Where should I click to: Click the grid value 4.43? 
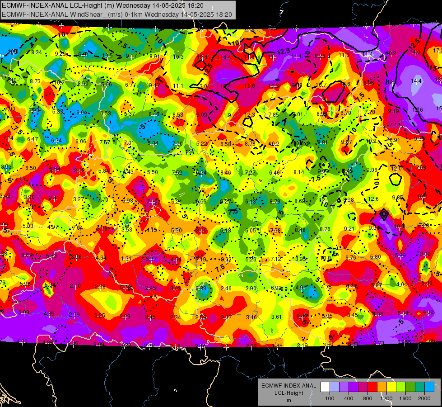(128, 172)
